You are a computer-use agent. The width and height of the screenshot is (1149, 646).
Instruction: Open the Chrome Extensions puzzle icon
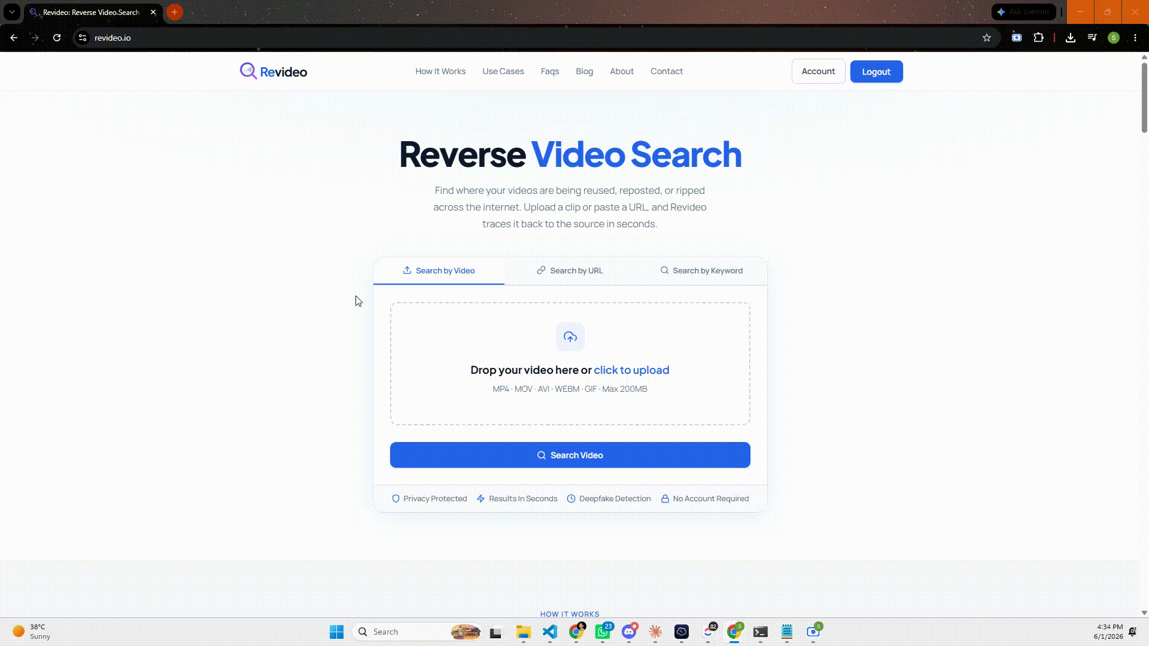(1039, 38)
